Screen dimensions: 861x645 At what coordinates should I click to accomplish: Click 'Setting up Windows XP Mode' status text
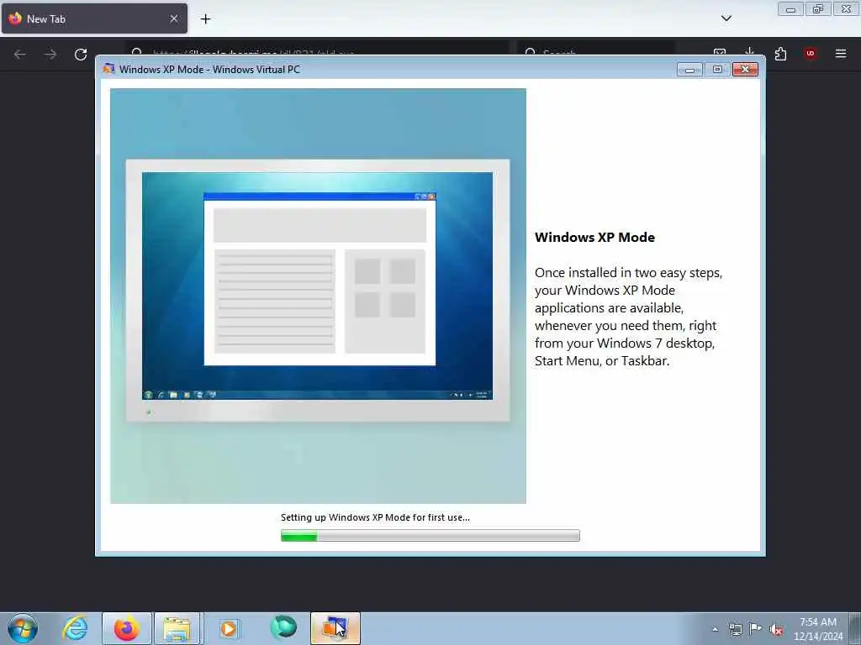coord(375,517)
